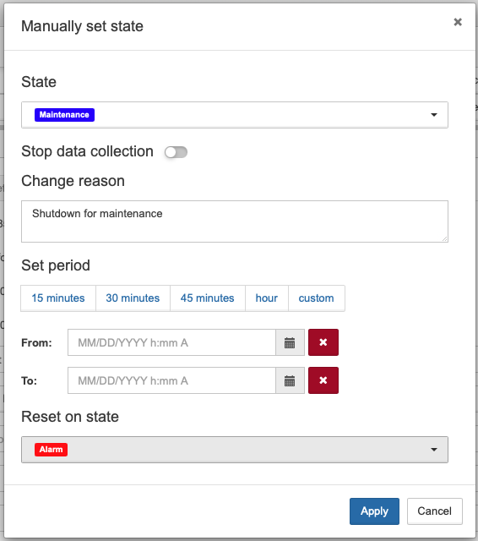Select the 45 minutes period
This screenshot has width=478, height=541.
(208, 298)
